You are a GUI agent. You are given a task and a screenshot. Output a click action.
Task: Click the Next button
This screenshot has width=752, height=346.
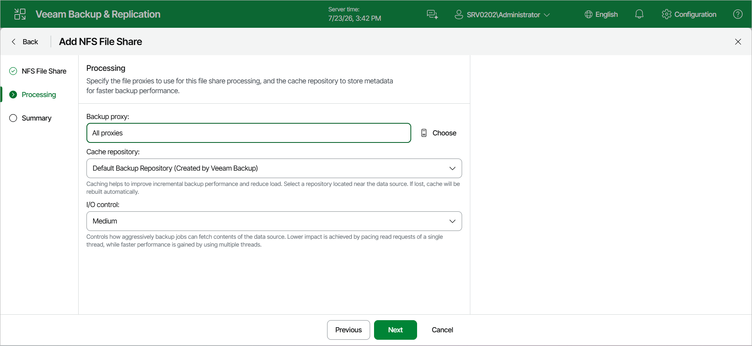395,330
